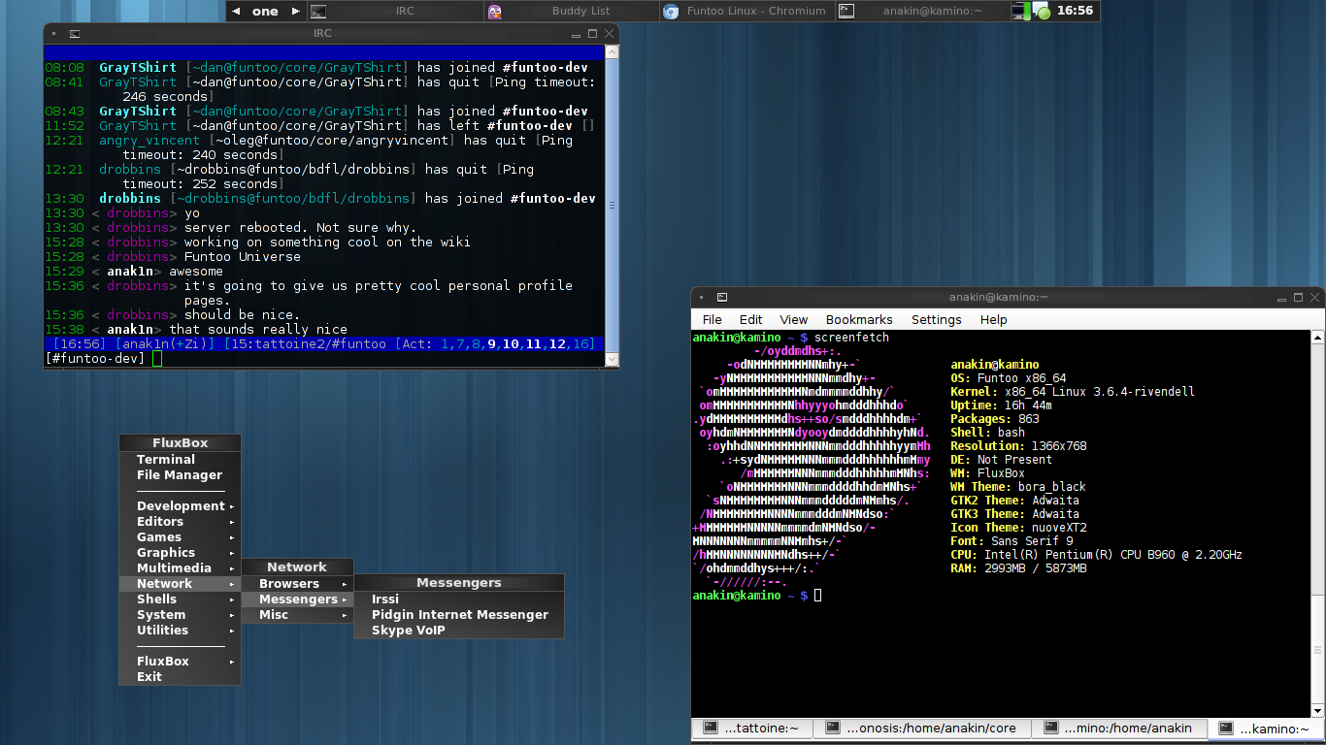Choose Exit in the FluxBox menu
Viewport: 1326px width, 745px height.
pos(149,677)
